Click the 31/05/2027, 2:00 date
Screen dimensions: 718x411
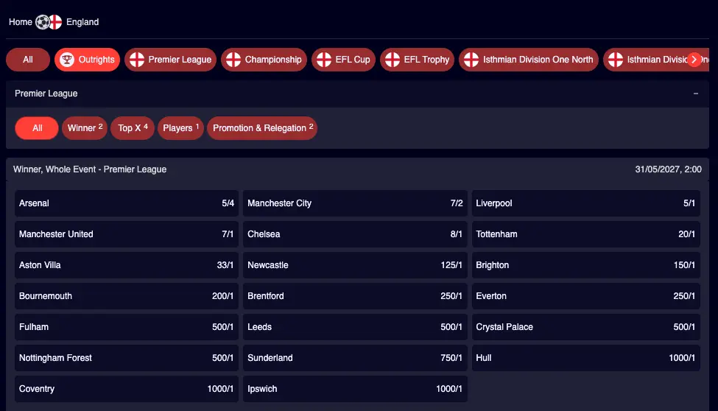668,169
